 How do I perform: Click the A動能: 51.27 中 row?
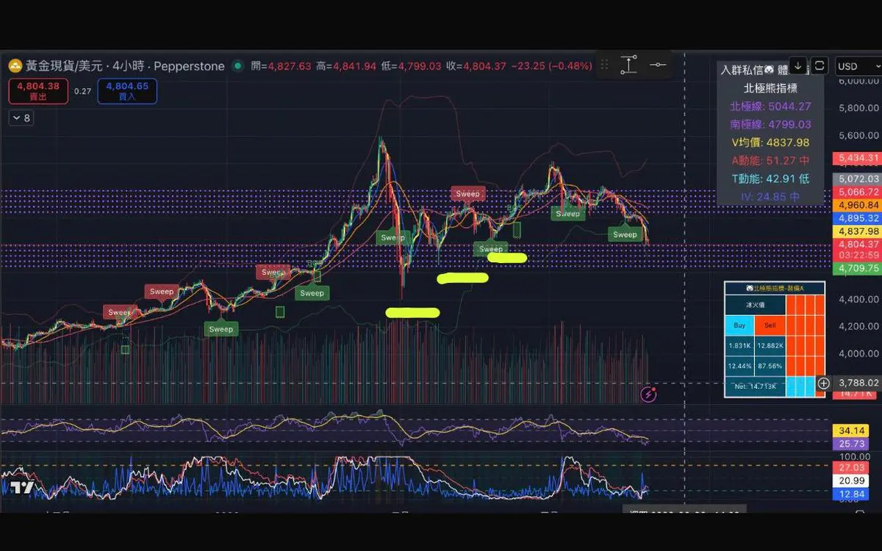pyautogui.click(x=770, y=160)
